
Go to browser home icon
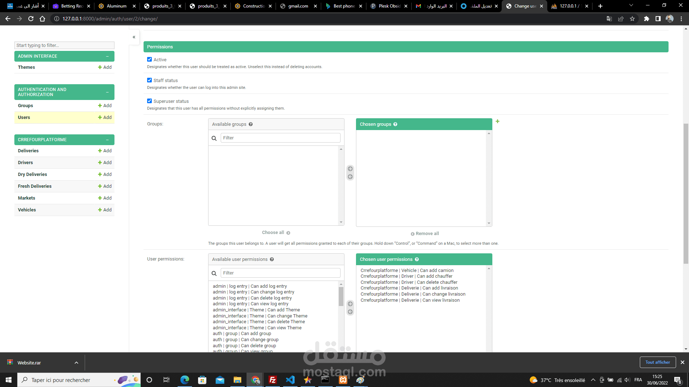(42, 19)
